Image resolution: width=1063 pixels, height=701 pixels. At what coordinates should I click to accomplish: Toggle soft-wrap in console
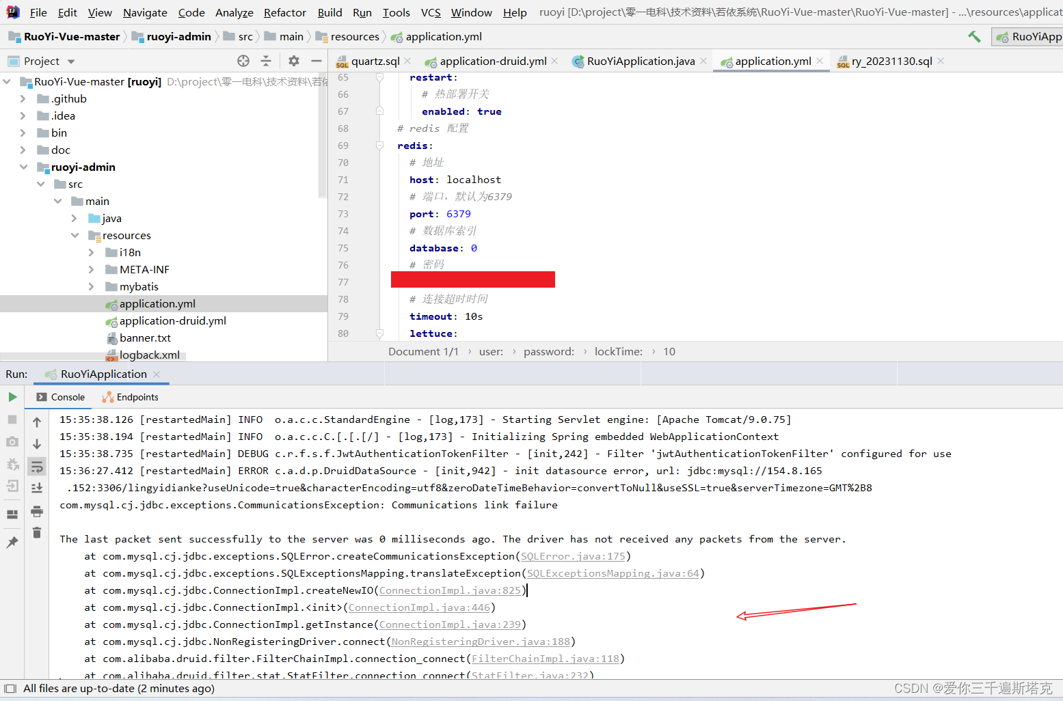(x=37, y=467)
